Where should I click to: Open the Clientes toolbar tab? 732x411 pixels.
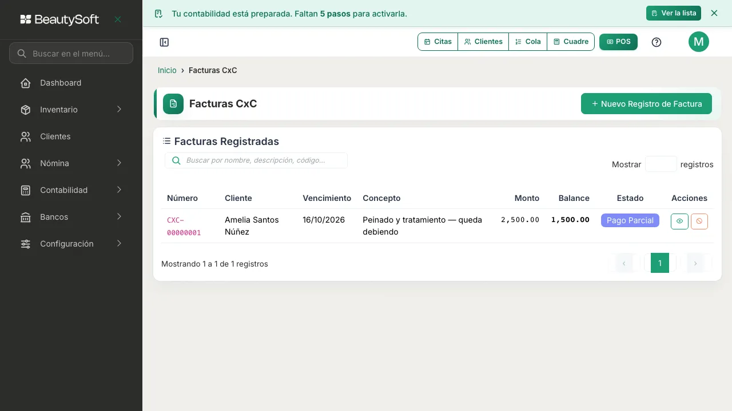(x=483, y=42)
